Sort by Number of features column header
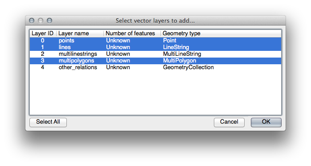 [x=130, y=33]
